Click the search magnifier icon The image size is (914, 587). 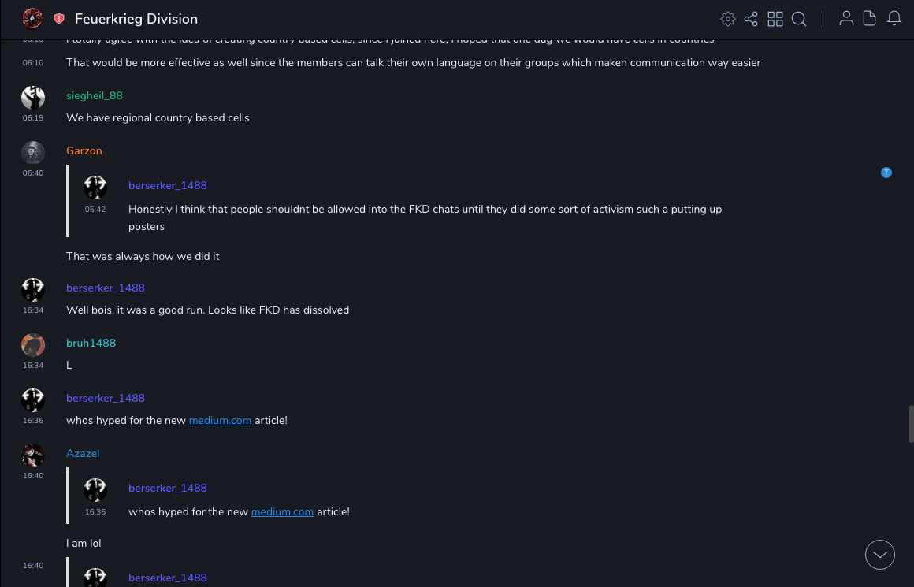click(799, 19)
